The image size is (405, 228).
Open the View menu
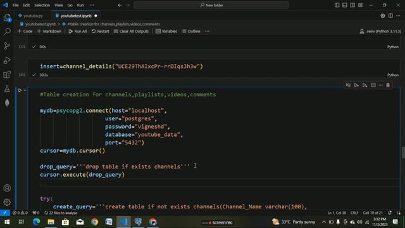coord(59,5)
